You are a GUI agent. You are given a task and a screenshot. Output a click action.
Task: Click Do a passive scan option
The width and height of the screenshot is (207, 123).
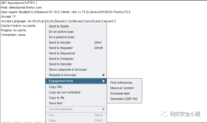coord(61,37)
